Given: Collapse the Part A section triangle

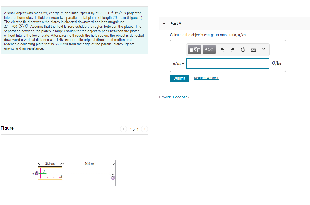Looking at the screenshot, I should tap(164, 24).
